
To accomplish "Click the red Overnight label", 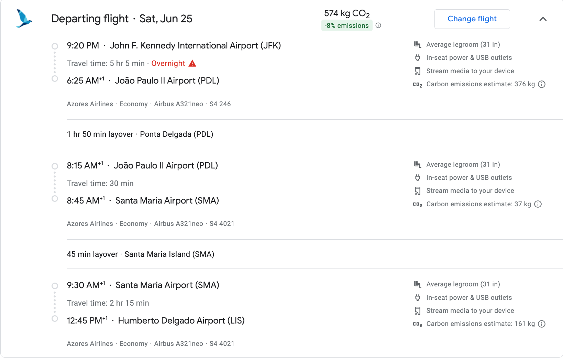I will (x=168, y=64).
